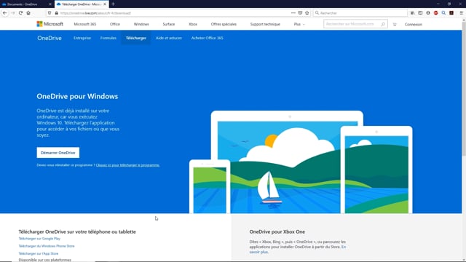This screenshot has width=466, height=262.
Task: Expand the Plus dropdown in Microsoft nav
Action: pos(299,24)
